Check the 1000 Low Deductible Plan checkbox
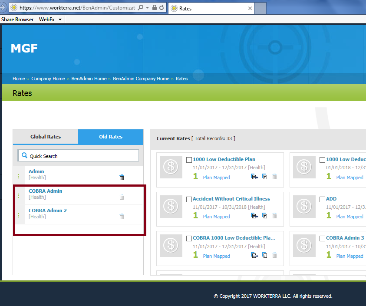Screen dimensions: 366x306 (x=189, y=160)
